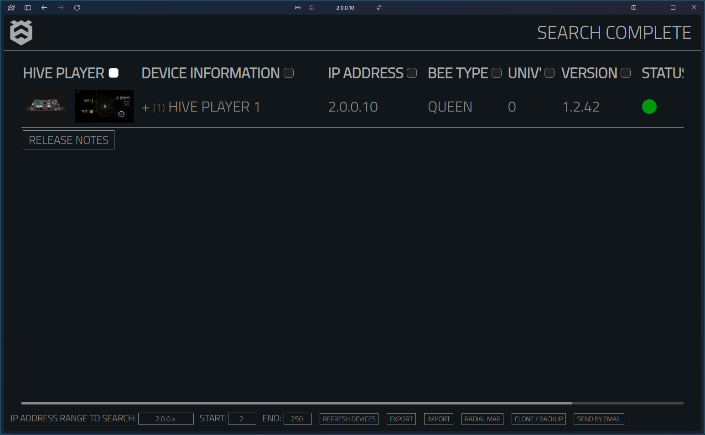Maximize the browser window
This screenshot has width=705, height=435.
coord(673,8)
